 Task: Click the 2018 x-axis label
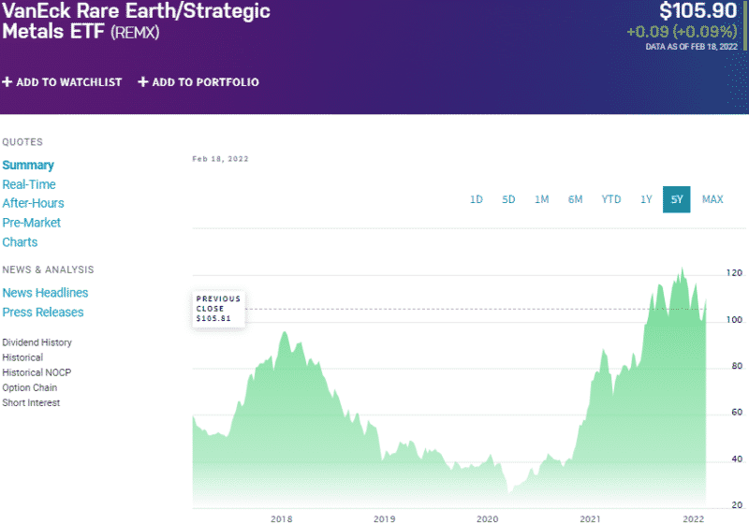pyautogui.click(x=282, y=518)
